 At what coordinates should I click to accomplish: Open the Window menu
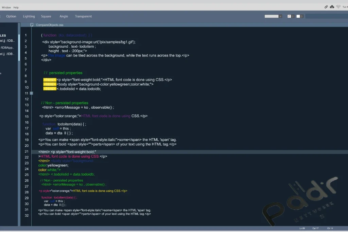(x=6, y=7)
